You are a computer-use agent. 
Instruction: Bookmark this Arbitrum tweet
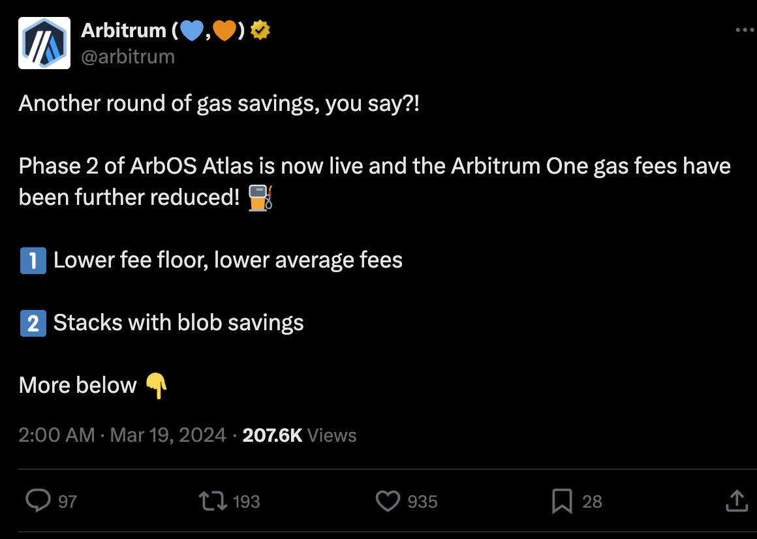tap(562, 501)
